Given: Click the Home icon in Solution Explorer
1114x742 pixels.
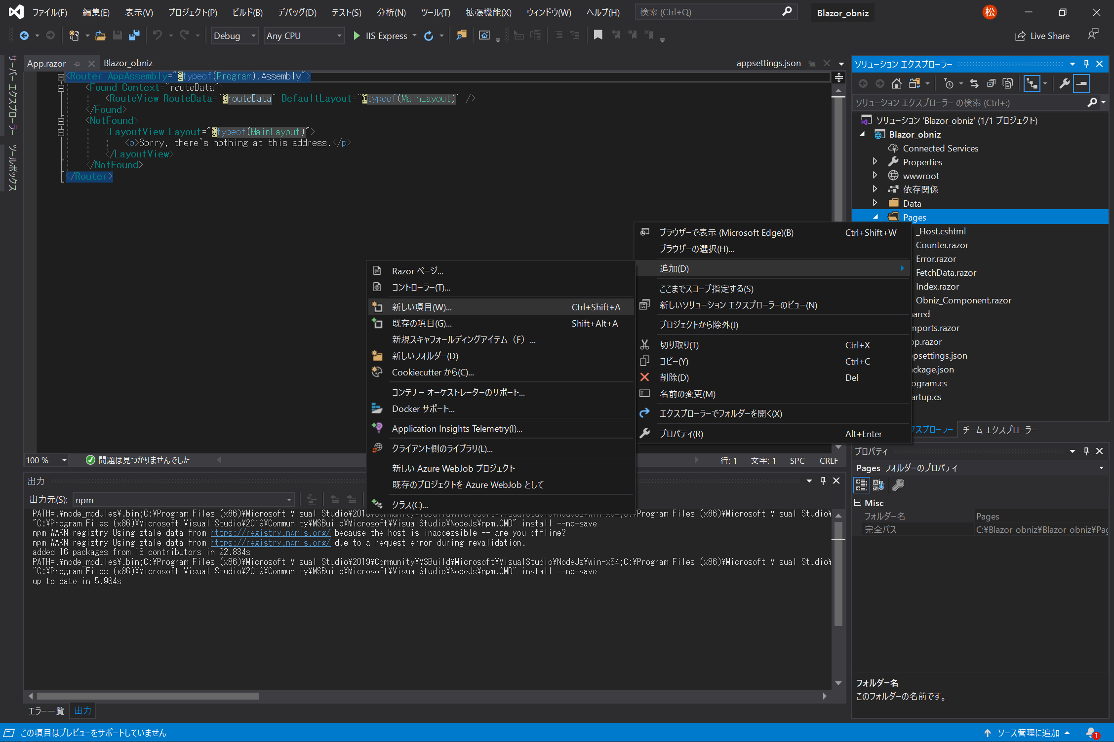Looking at the screenshot, I should click(896, 83).
